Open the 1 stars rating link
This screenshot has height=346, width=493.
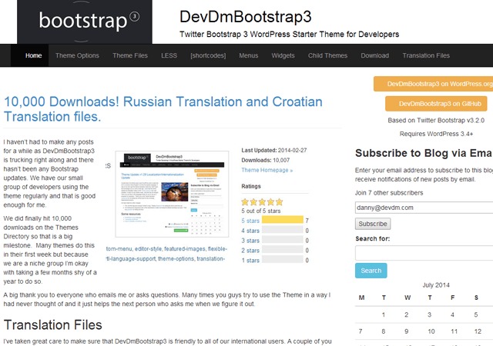click(x=250, y=261)
